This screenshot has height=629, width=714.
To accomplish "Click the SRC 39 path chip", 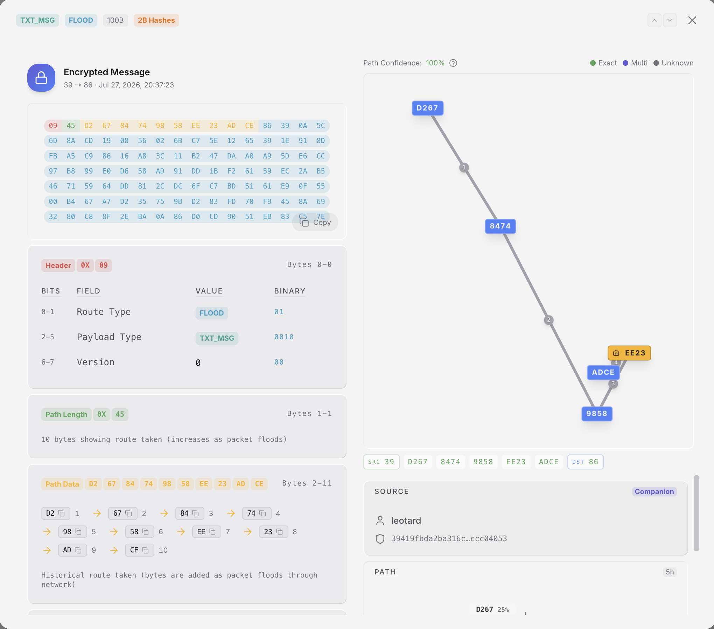I will (x=381, y=462).
